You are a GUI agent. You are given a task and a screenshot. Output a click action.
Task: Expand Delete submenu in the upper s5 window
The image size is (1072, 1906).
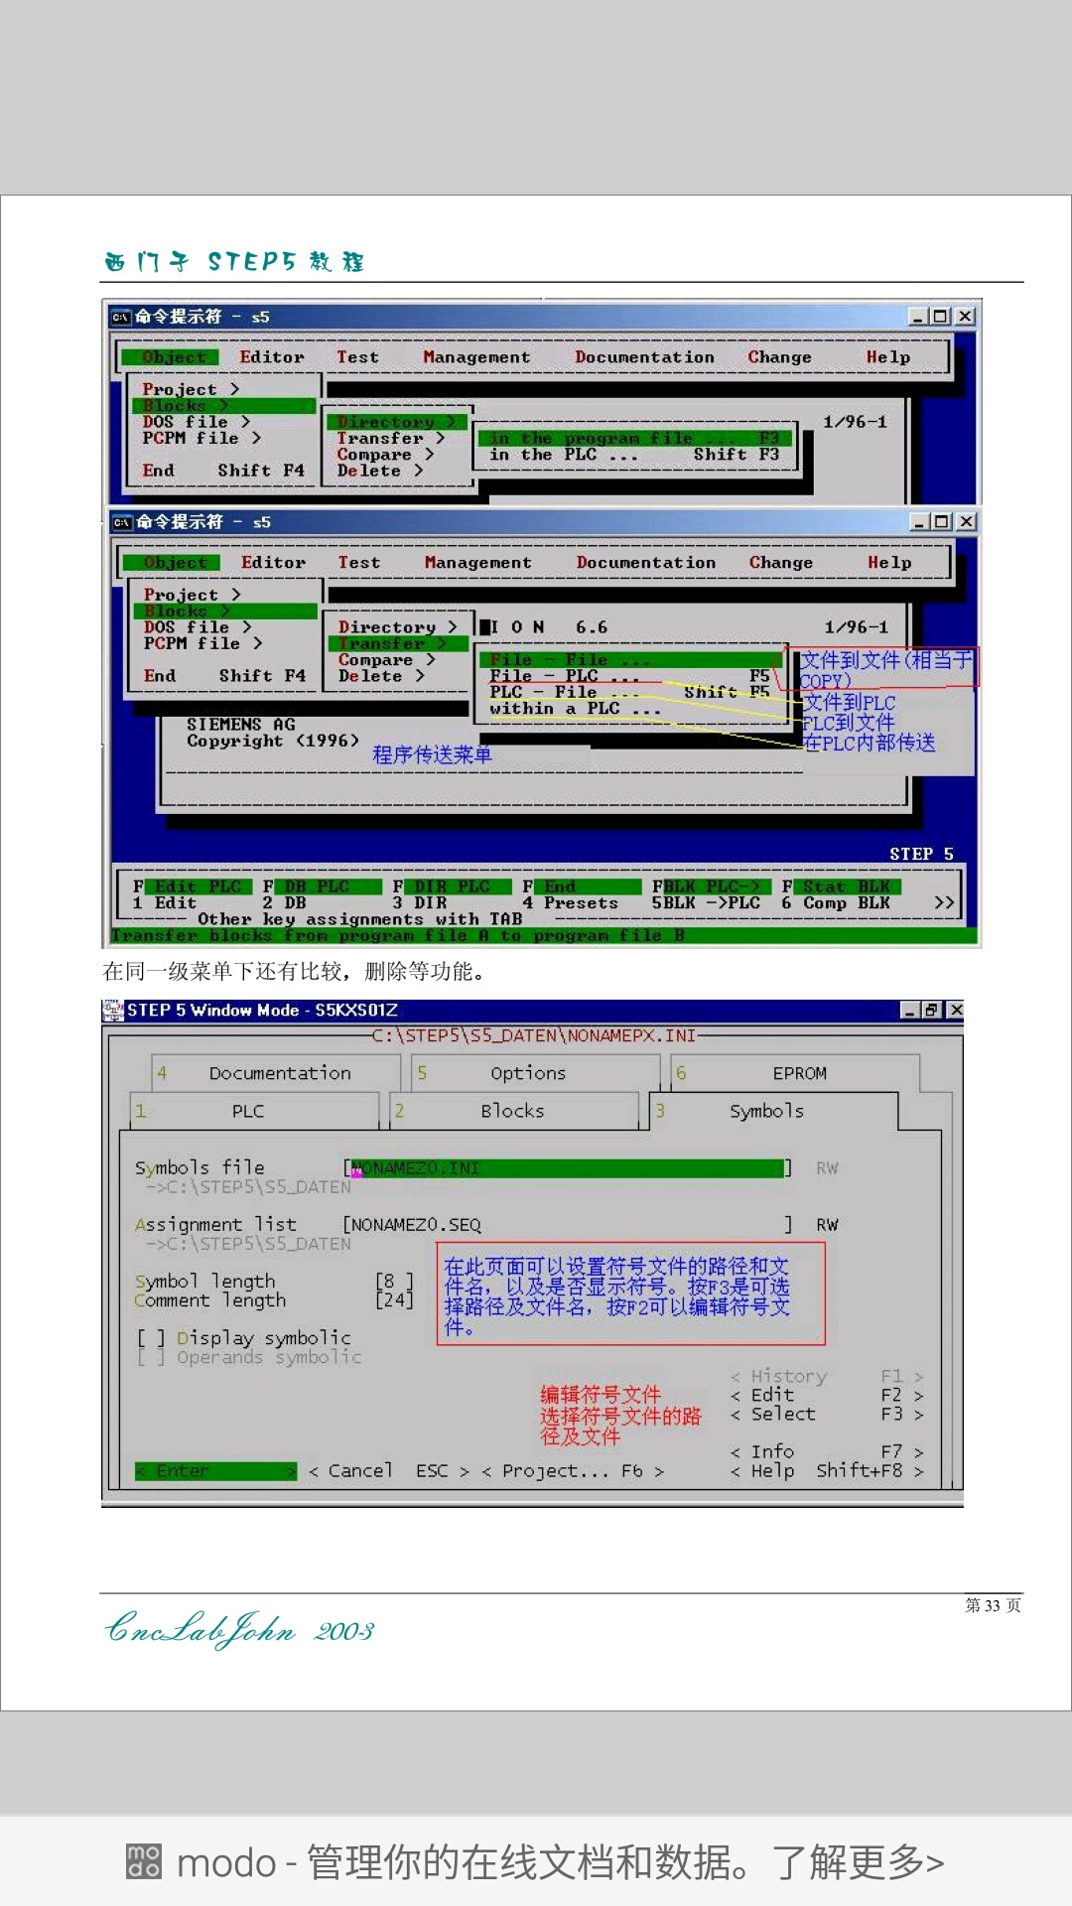[x=379, y=471]
